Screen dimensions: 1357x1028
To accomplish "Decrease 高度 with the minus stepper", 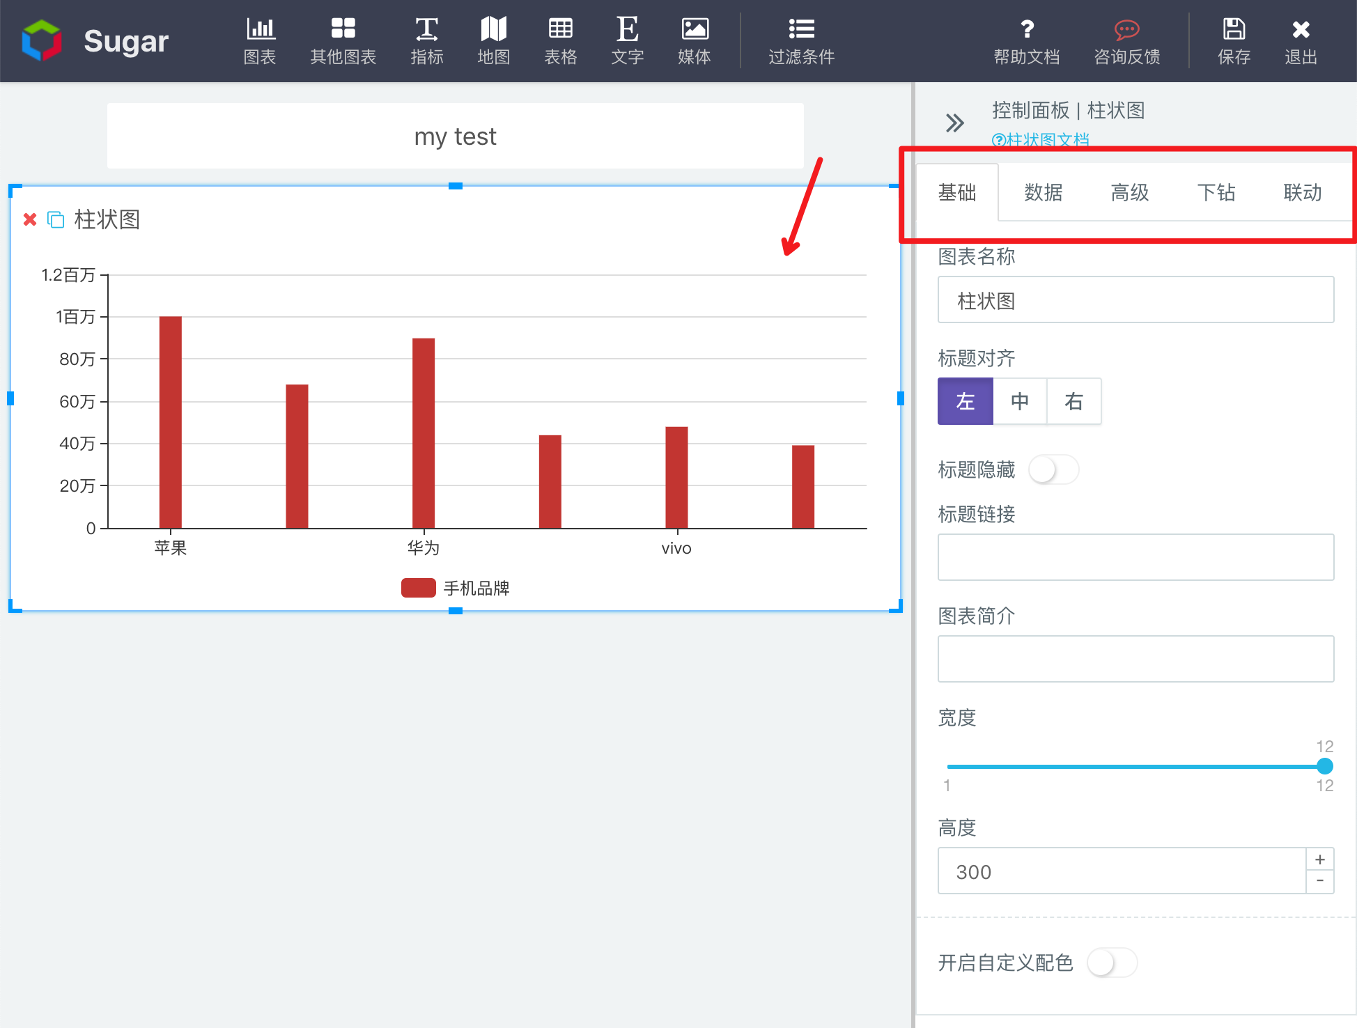I will [x=1320, y=882].
